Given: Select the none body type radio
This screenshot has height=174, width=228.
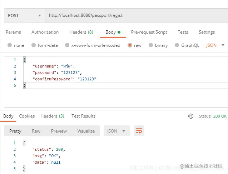Looking at the screenshot, I should (10, 45).
